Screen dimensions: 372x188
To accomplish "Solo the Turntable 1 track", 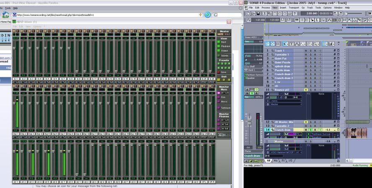I will (x=310, y=54).
